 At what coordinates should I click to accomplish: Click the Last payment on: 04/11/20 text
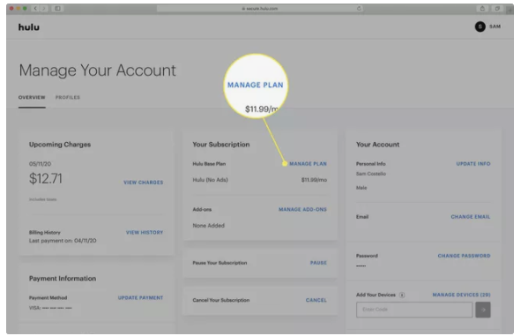pyautogui.click(x=63, y=241)
